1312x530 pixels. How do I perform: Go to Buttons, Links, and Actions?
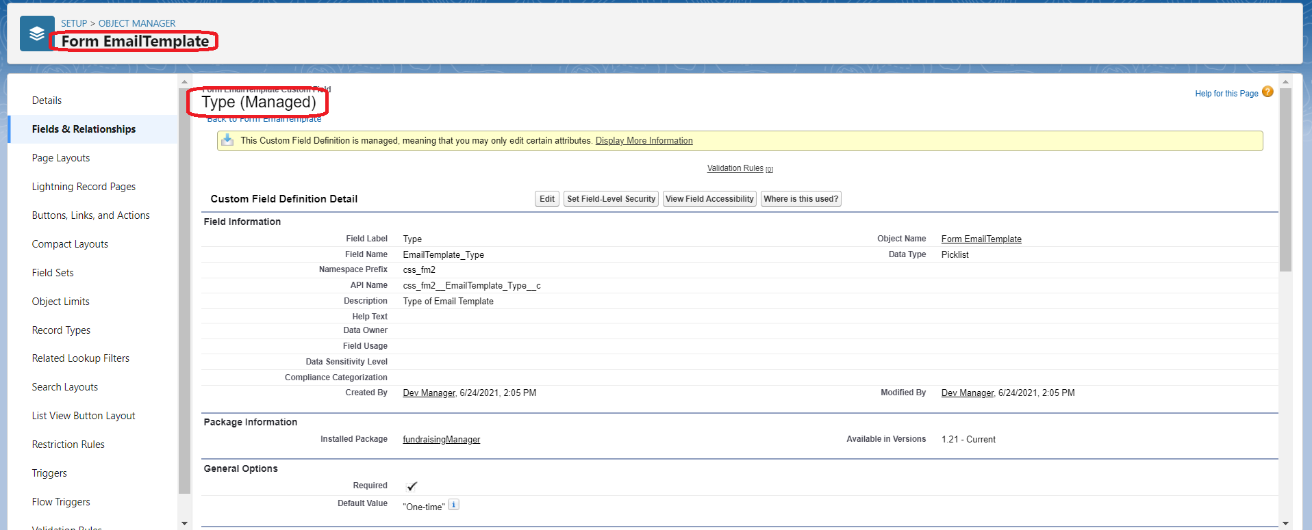point(90,215)
